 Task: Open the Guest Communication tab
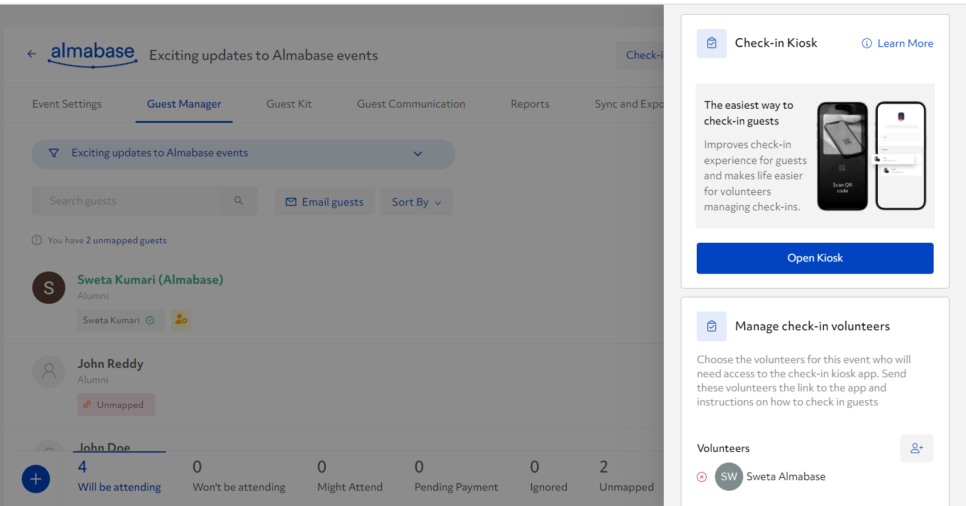pyautogui.click(x=411, y=104)
